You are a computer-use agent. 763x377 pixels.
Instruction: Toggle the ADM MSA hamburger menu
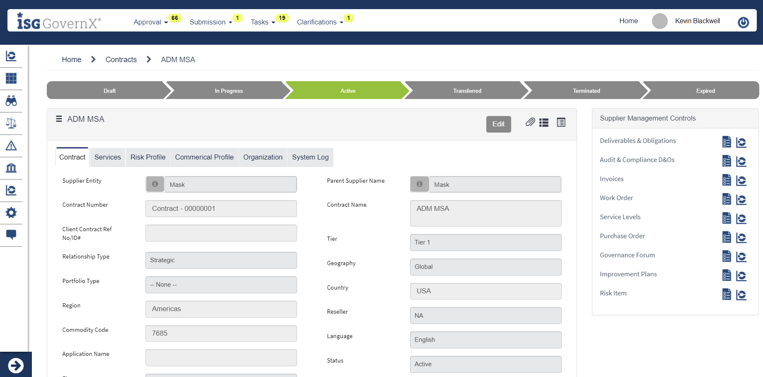point(59,119)
